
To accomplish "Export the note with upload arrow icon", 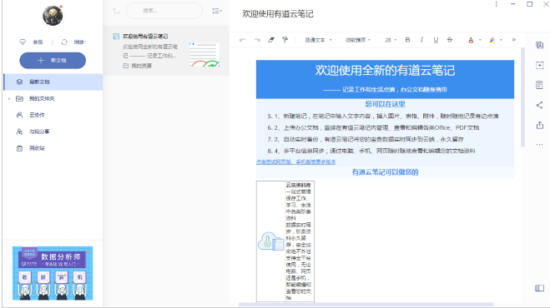I will 539,125.
